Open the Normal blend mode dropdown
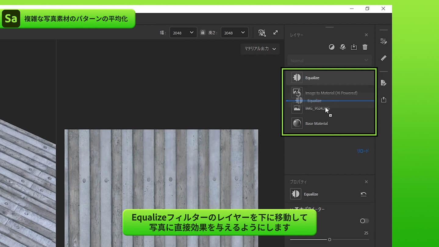The height and width of the screenshot is (247, 439). [330, 61]
